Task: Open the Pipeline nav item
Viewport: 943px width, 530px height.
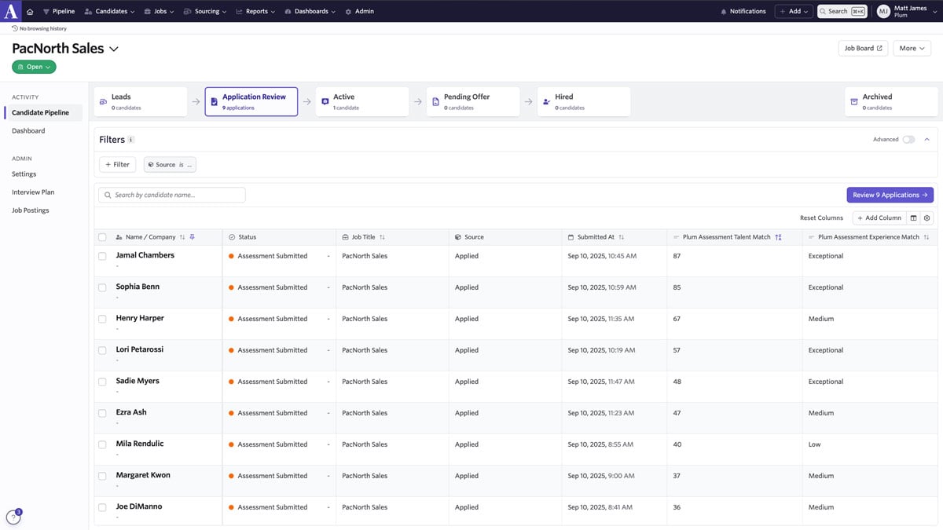Action: coord(58,12)
